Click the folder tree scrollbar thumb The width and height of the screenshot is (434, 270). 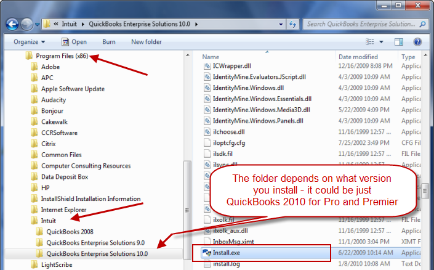187,211
